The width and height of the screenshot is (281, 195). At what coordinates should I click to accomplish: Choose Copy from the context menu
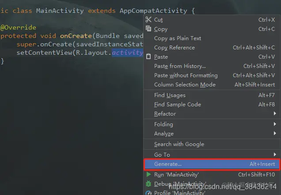tap(212, 29)
